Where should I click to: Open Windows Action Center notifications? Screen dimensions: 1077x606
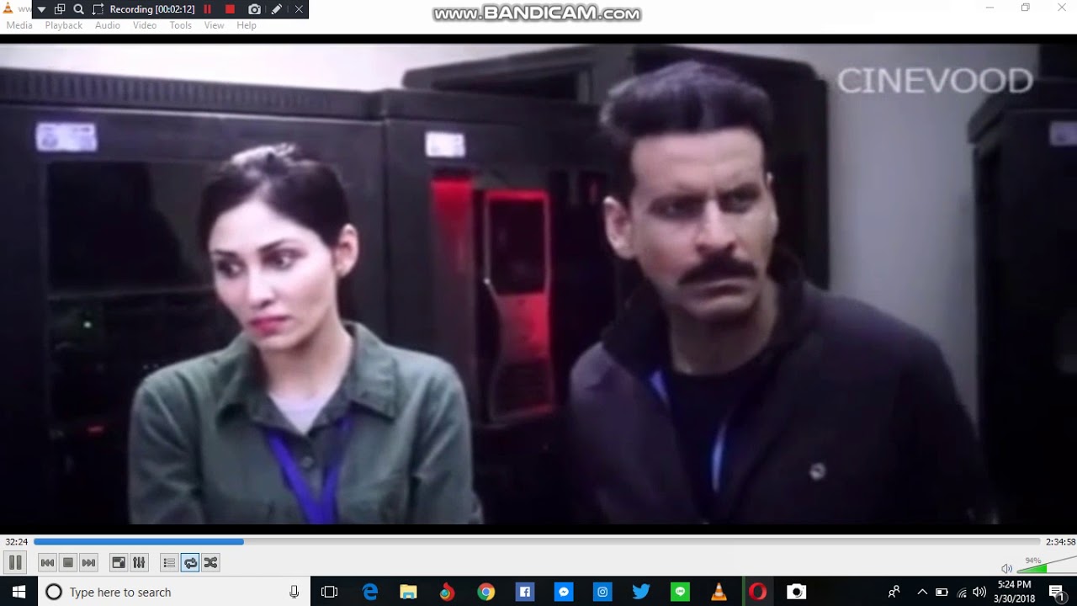tap(1057, 592)
